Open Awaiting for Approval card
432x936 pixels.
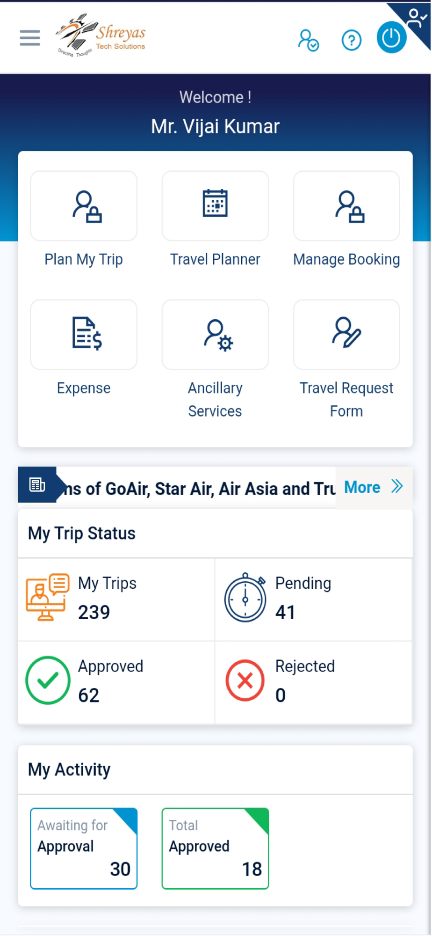pyautogui.click(x=84, y=848)
